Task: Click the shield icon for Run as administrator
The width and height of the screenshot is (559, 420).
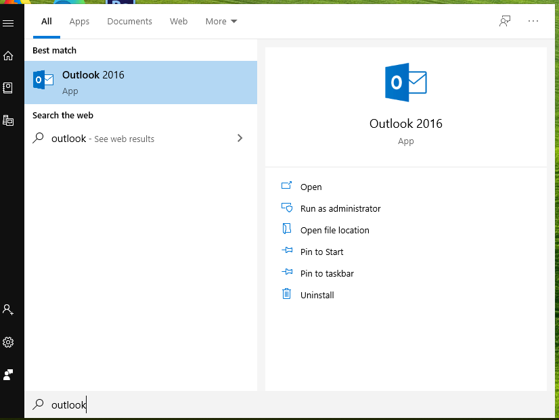Action: [x=287, y=208]
